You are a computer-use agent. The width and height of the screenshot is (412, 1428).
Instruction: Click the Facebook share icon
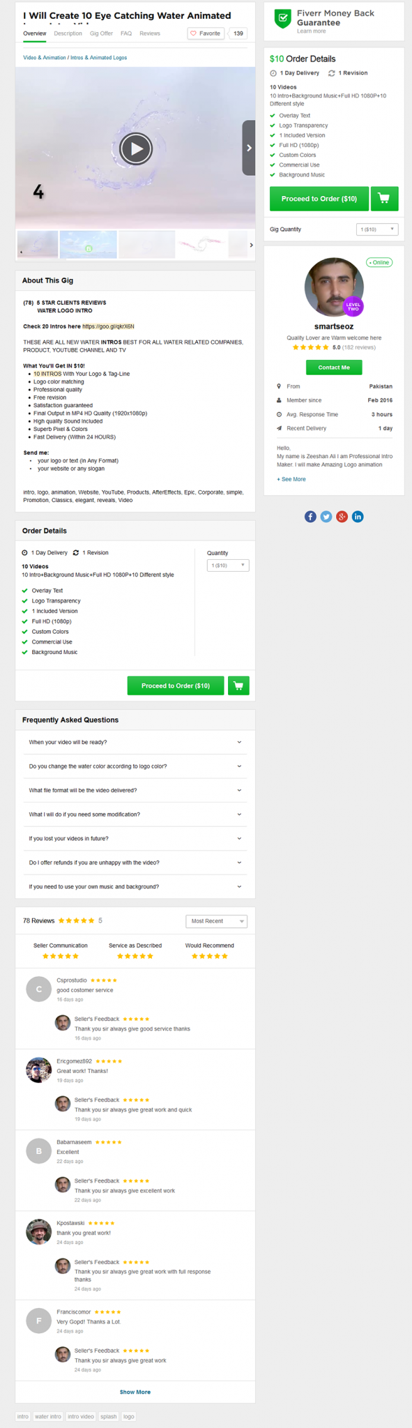tap(310, 517)
